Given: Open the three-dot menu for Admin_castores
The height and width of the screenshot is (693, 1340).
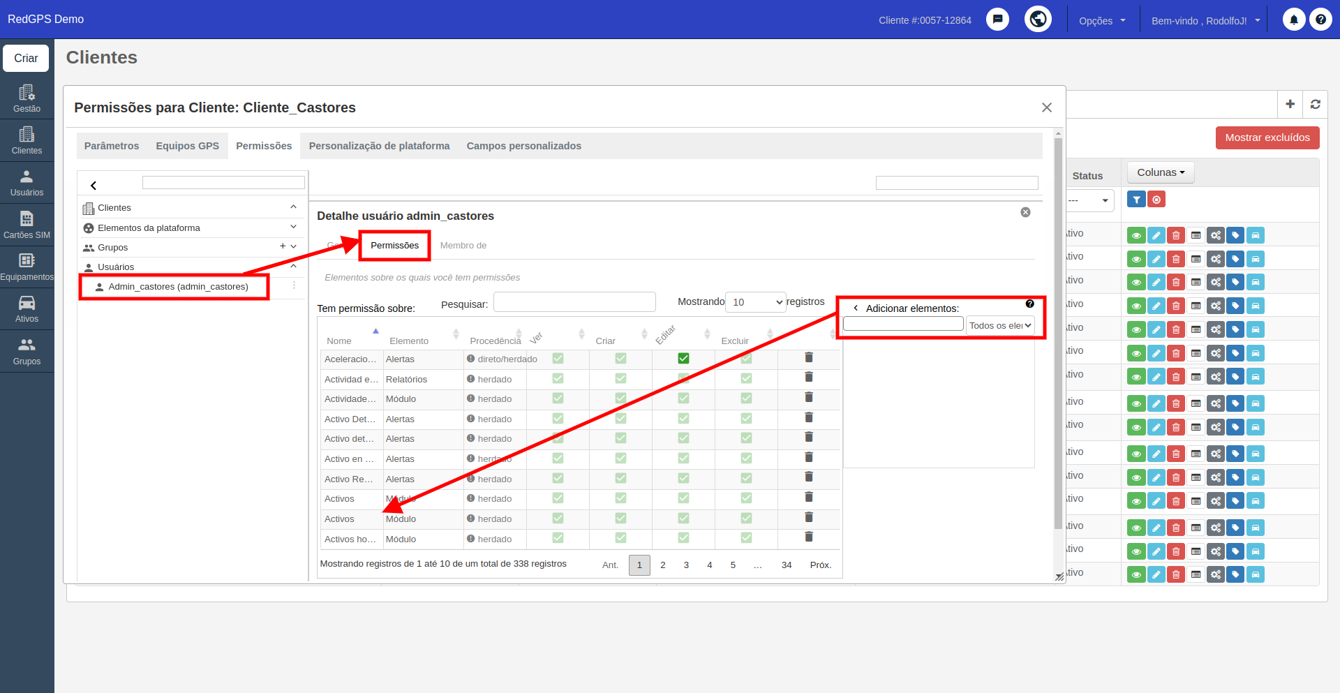Looking at the screenshot, I should (294, 285).
